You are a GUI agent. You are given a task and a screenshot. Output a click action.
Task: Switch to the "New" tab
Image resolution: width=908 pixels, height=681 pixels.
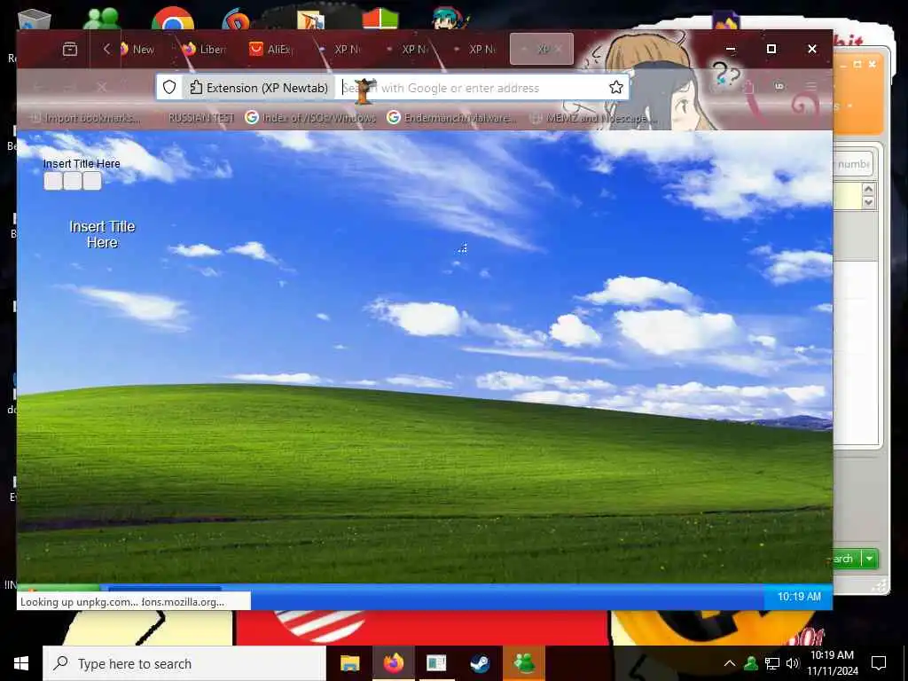137,50
